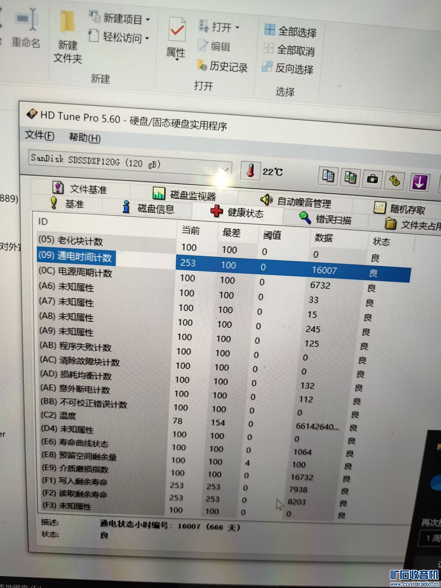The height and width of the screenshot is (588, 441).
Task: Click the purple download arrow icon
Action: [x=419, y=183]
